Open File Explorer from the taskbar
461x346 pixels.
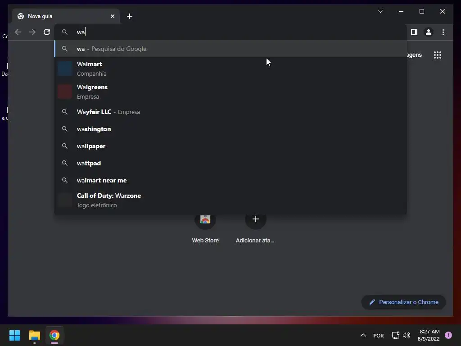34,335
